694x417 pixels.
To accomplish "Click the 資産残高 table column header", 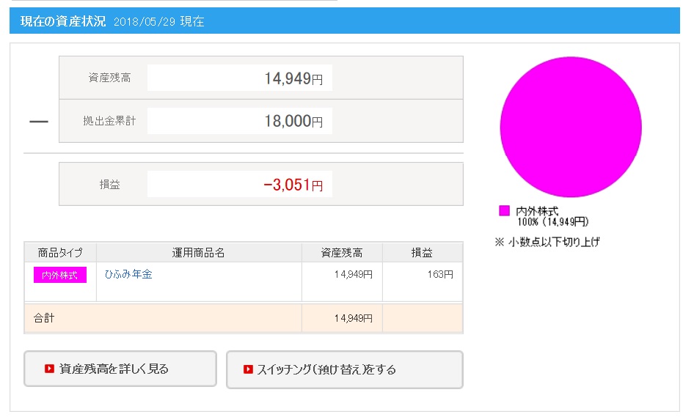I will pyautogui.click(x=342, y=253).
